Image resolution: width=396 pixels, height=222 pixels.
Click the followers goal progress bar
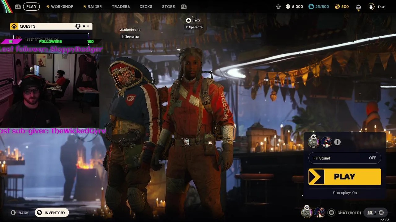point(51,41)
